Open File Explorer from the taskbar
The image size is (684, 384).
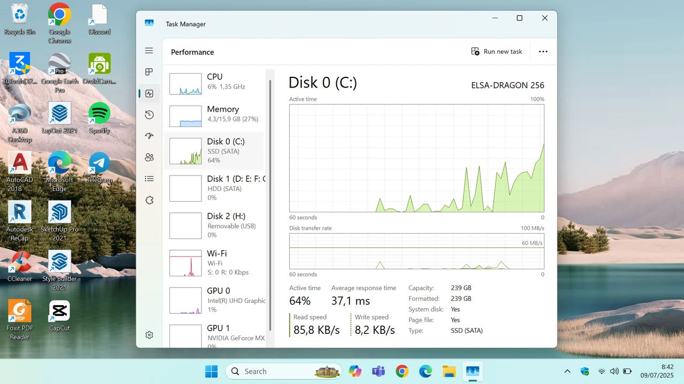click(449, 371)
